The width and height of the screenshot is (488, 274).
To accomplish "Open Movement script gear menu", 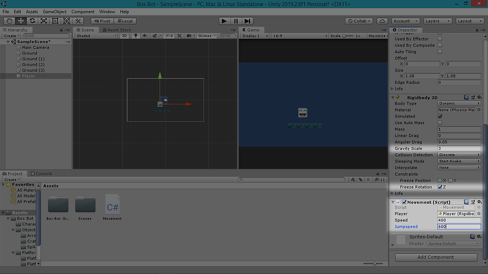I will (x=480, y=202).
